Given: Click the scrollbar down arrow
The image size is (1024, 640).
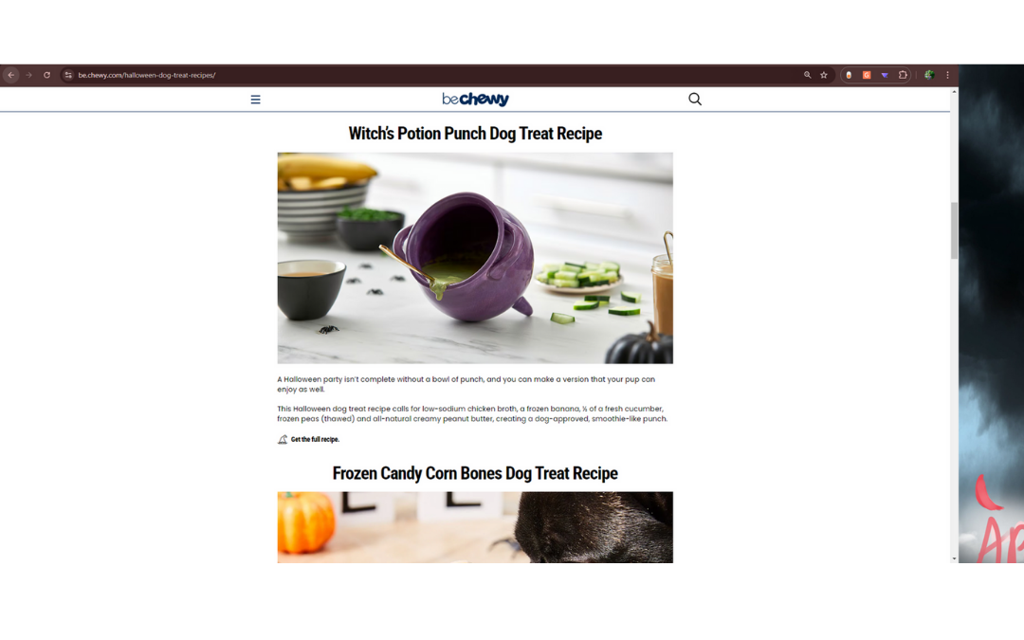Looking at the screenshot, I should pyautogui.click(x=954, y=558).
